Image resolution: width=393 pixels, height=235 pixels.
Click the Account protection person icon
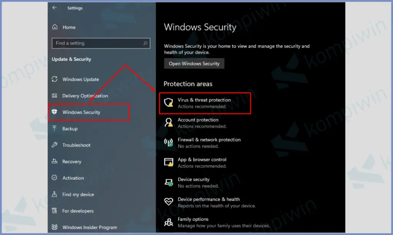click(x=168, y=123)
